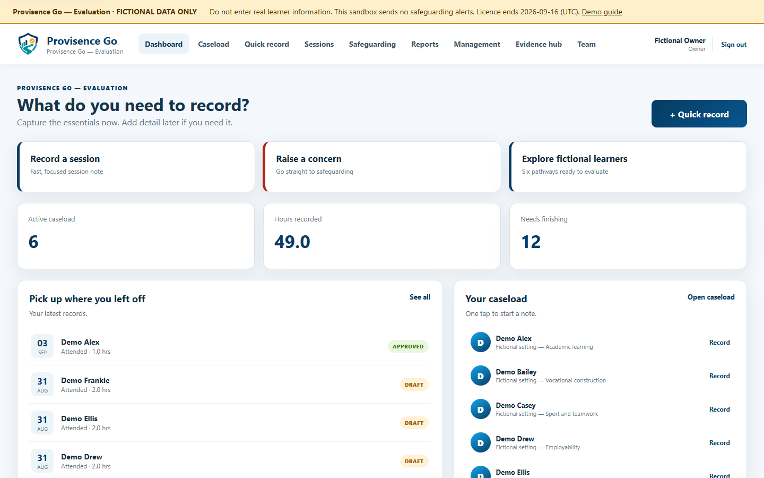Screen dimensions: 764x478
Task: Select Demo Frankie's 31 Aug date badge
Action: pyautogui.click(x=42, y=385)
